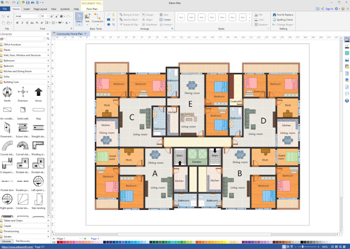Click the Sign In link

click(x=329, y=9)
